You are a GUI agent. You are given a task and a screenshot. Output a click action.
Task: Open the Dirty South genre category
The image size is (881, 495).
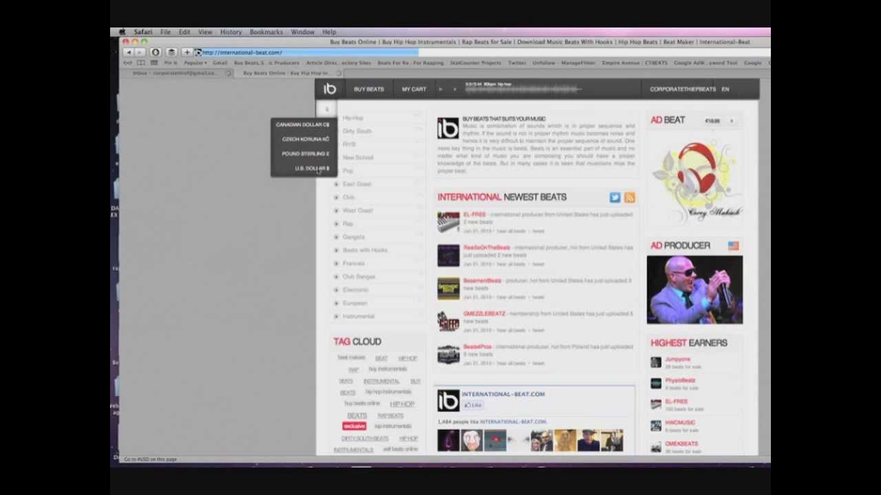pyautogui.click(x=357, y=131)
